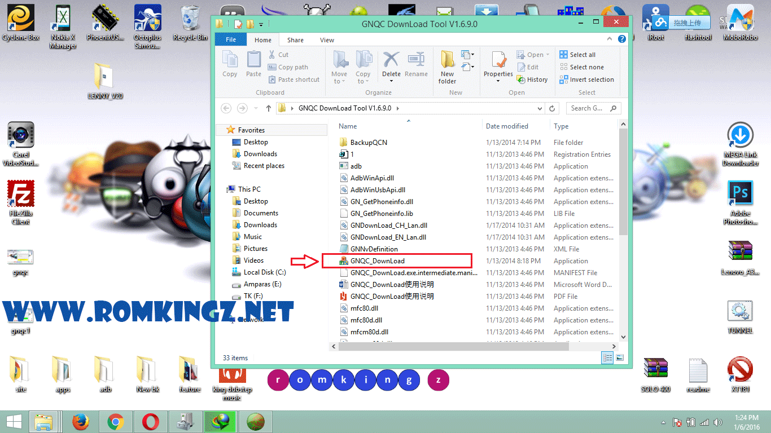771x433 pixels.
Task: Select the AdbWinApi.dll file
Action: pyautogui.click(x=372, y=178)
